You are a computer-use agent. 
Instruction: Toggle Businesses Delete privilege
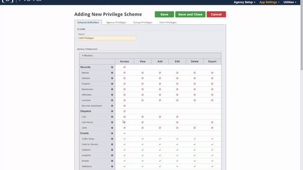[x=195, y=89]
